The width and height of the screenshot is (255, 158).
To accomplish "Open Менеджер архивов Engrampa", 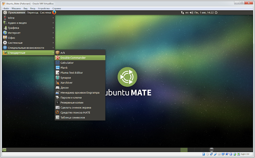I will click(80, 93).
